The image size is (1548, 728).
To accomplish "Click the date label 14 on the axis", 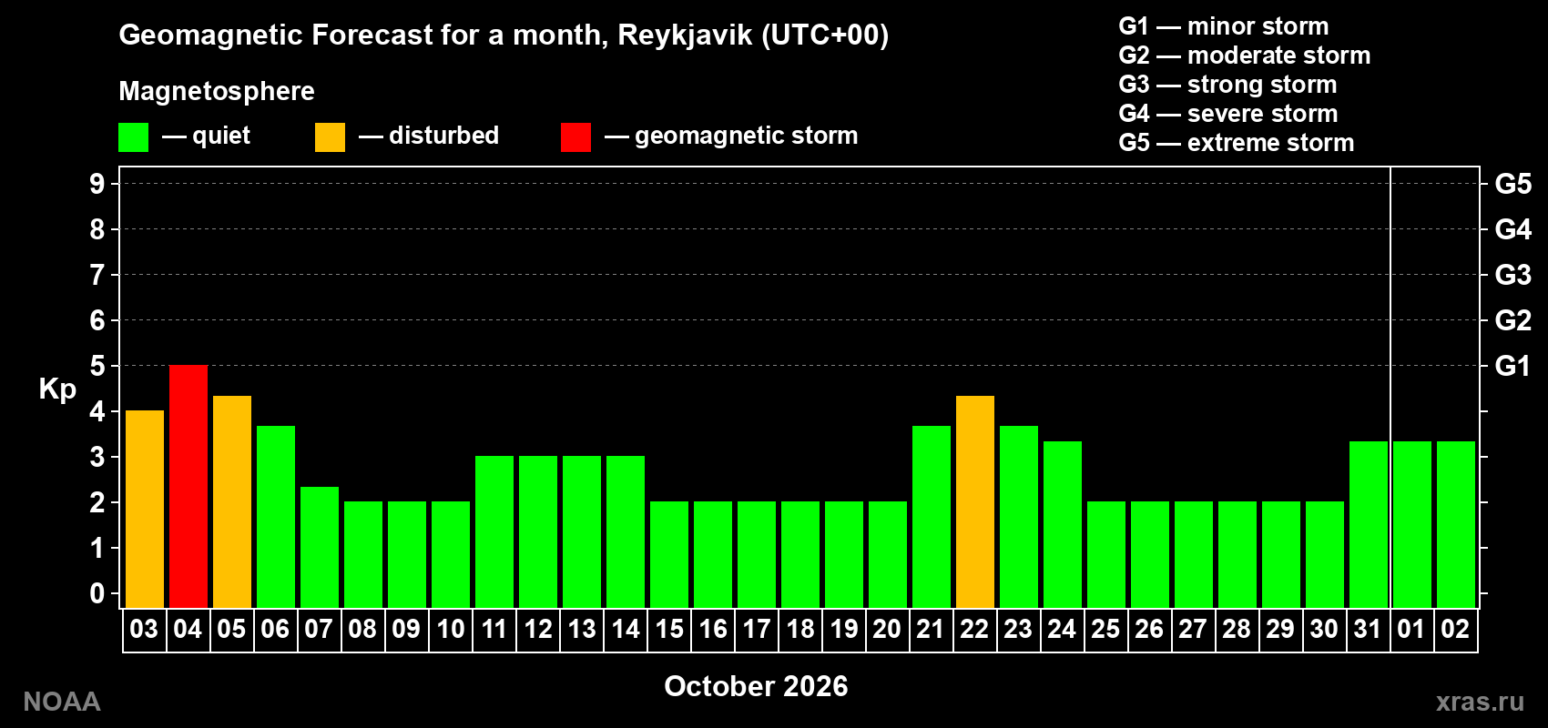I will pyautogui.click(x=626, y=629).
